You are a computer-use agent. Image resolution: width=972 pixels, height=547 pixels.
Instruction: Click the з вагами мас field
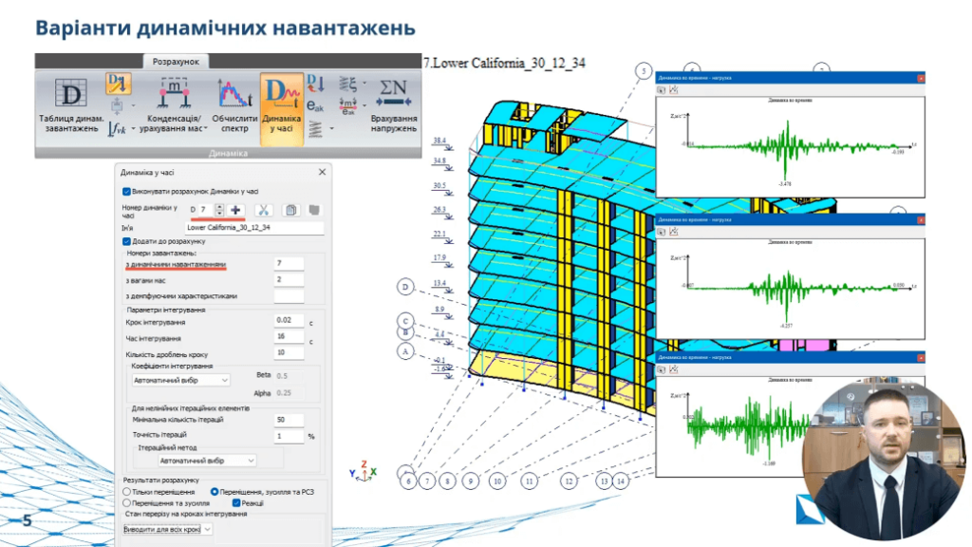pyautogui.click(x=289, y=280)
